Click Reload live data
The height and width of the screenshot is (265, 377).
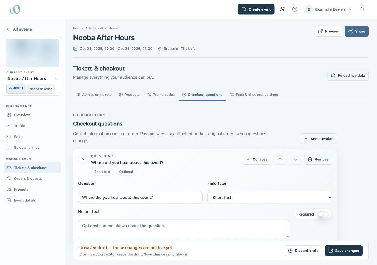[x=348, y=75]
